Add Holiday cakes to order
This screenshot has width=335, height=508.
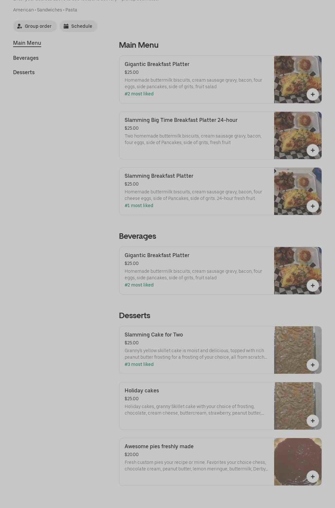pyautogui.click(x=312, y=421)
